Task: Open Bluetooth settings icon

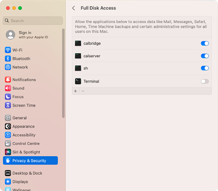Action: [8, 59]
